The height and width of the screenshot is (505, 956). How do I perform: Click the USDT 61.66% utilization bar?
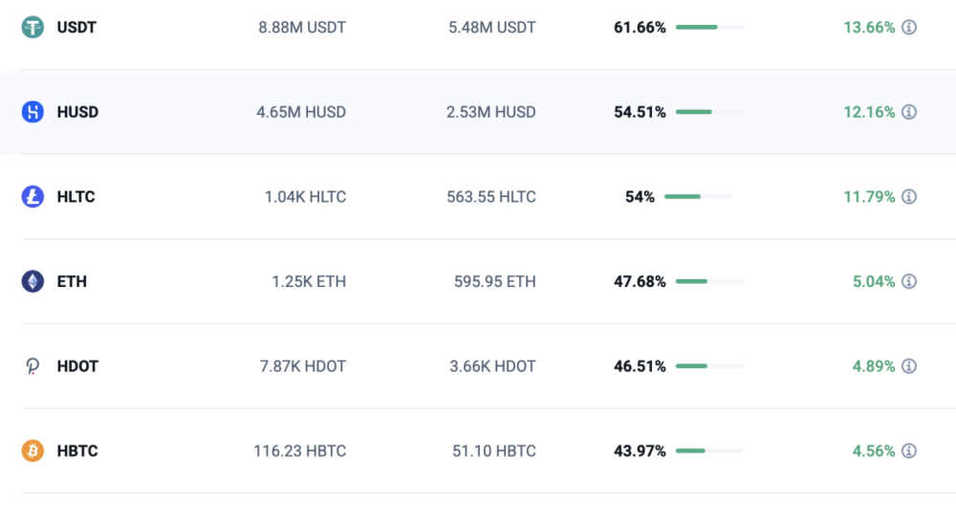coord(708,28)
